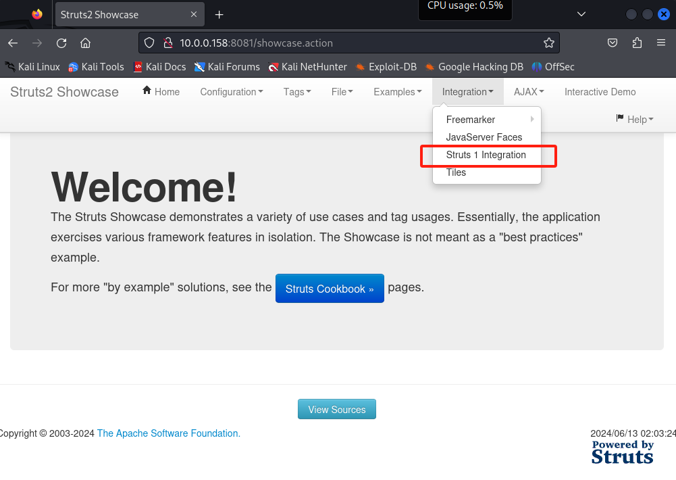Screen dimensions: 676x480
Task: Expand the Examples dropdown menu
Action: tap(398, 92)
